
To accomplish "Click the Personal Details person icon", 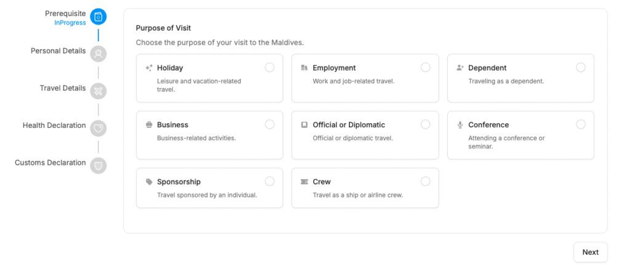I will [98, 54].
